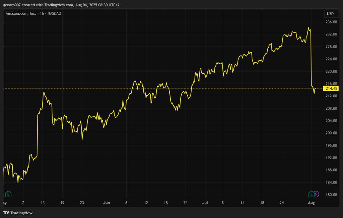Click the 236.00 price axis label
343x218 pixels.
tap(331, 22)
